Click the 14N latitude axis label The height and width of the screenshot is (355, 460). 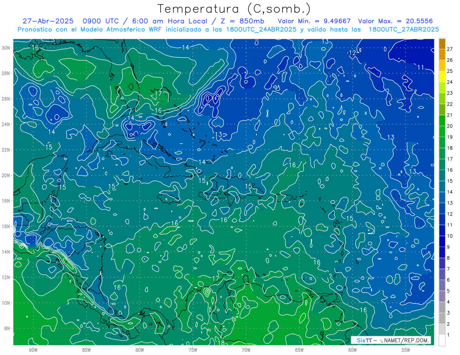pos(7,252)
